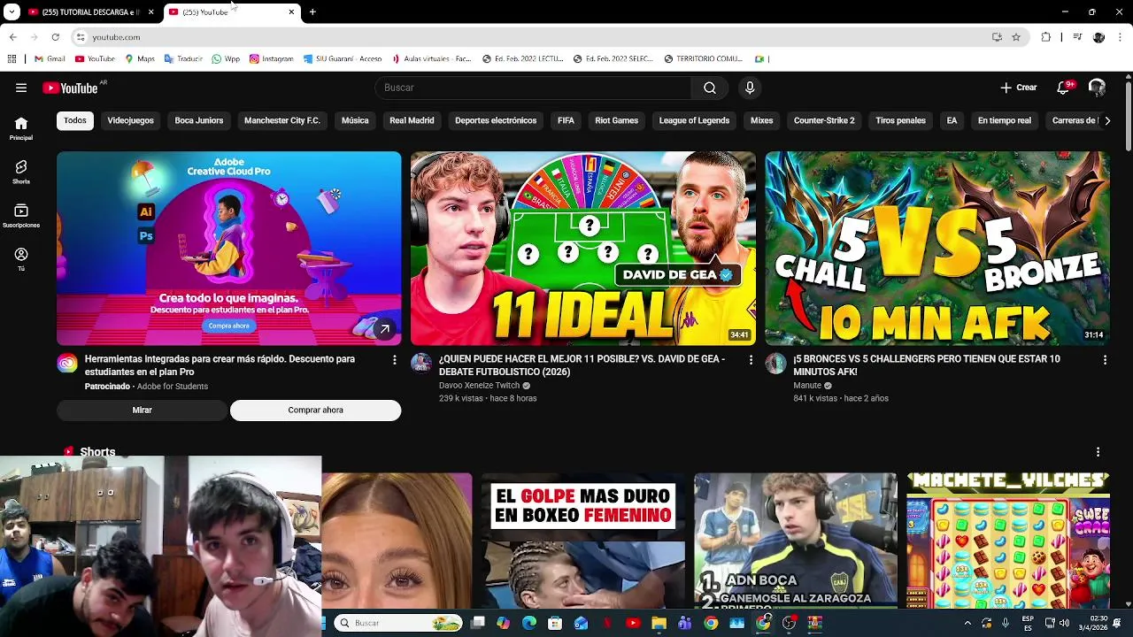
Task: Open Shorts section more options
Action: (x=1098, y=452)
